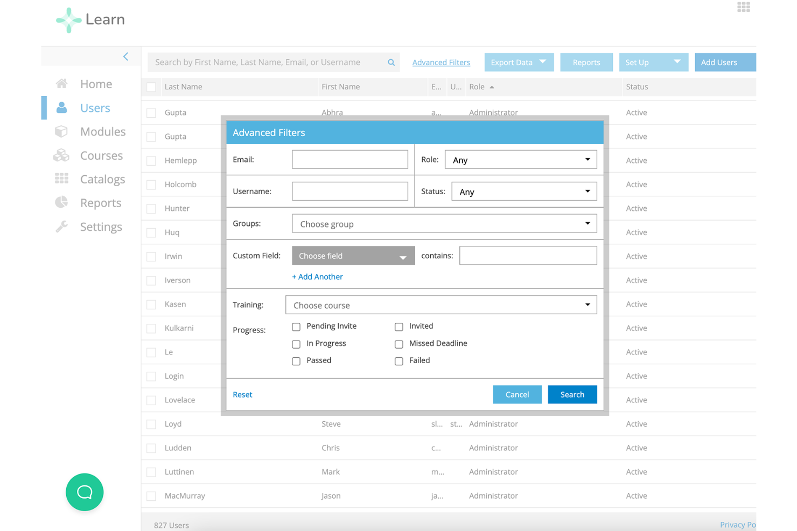This screenshot has width=797, height=531.
Task: Open the Choose group dropdown
Action: pos(444,224)
